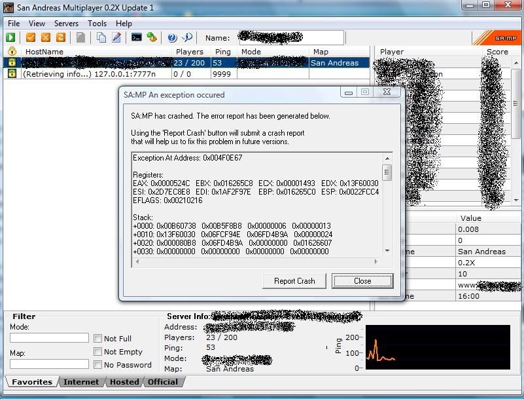Click the padlock column header icon
Screen dimensions: 524x399
tap(12, 51)
